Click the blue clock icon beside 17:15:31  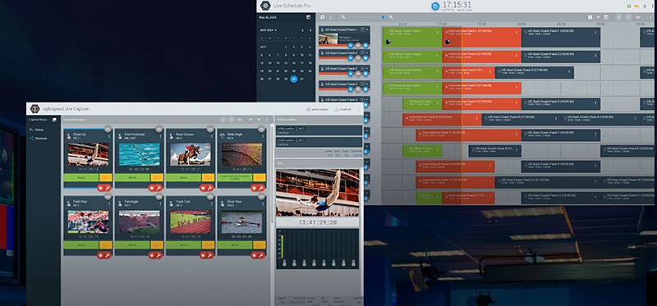pos(435,6)
